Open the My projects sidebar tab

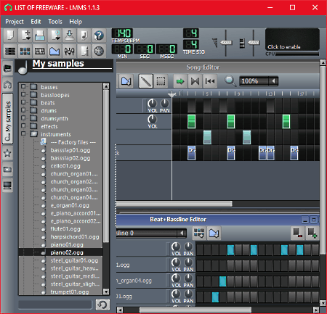[x=7, y=85]
